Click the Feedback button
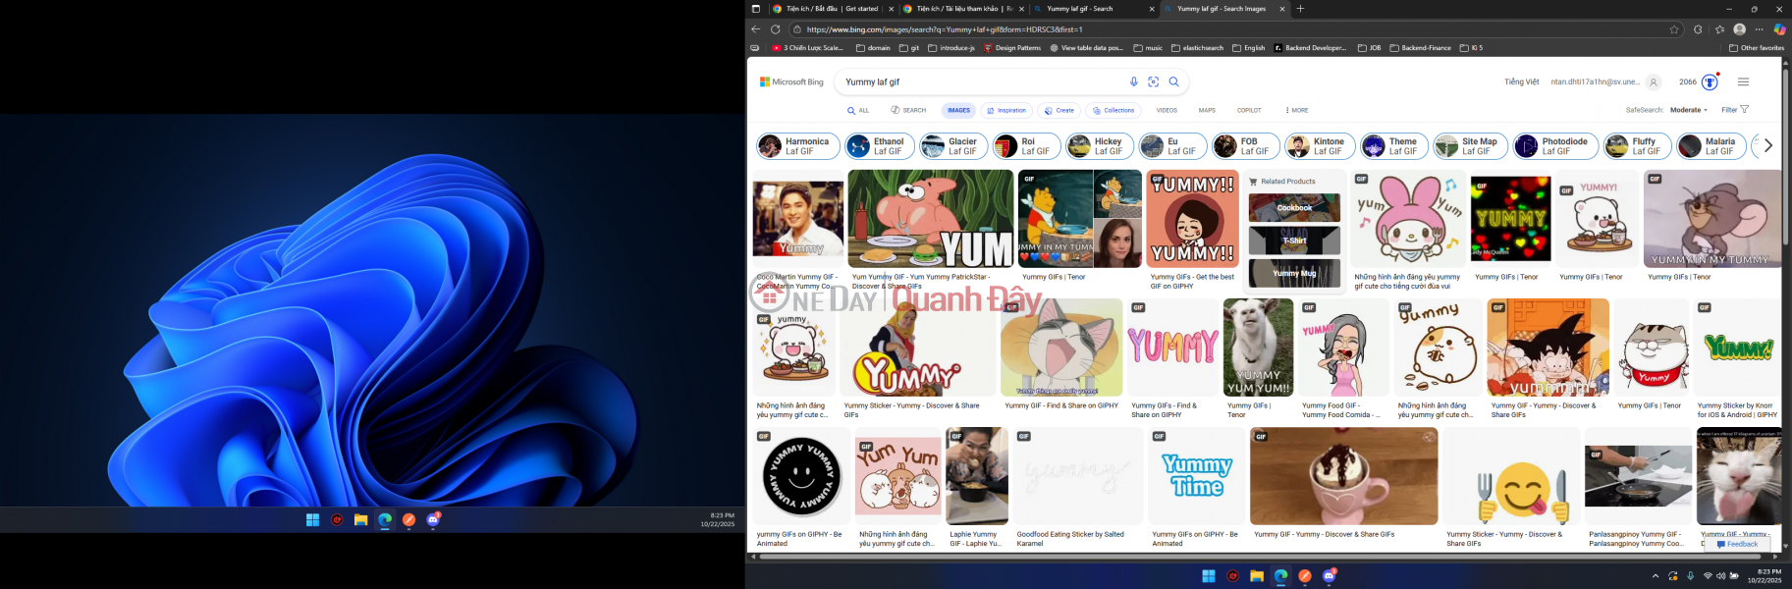Screen dimensions: 1792x589 click(1736, 544)
